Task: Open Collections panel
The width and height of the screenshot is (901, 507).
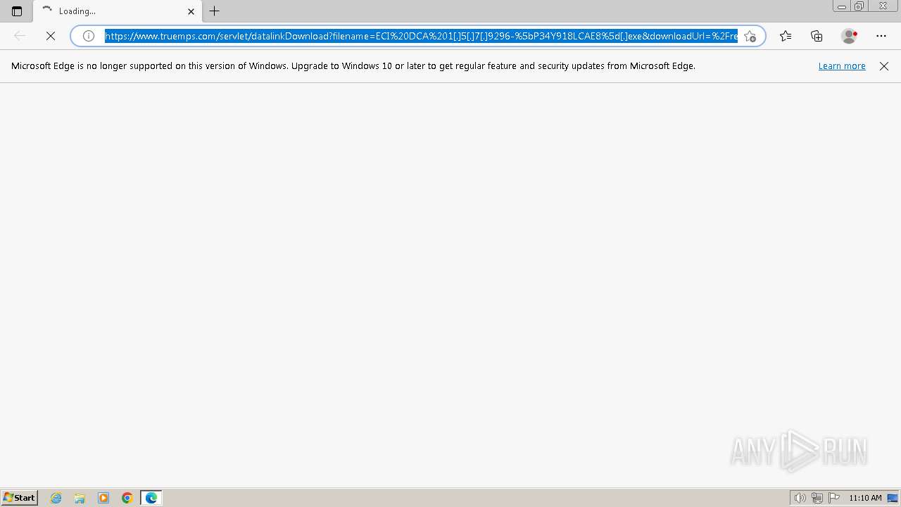Action: pyautogui.click(x=817, y=36)
